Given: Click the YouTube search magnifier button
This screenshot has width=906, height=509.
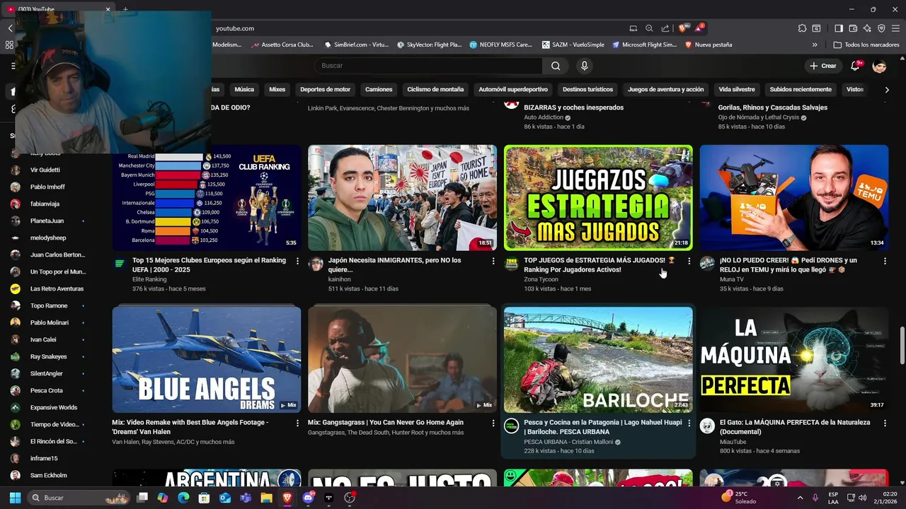Looking at the screenshot, I should click(x=556, y=66).
